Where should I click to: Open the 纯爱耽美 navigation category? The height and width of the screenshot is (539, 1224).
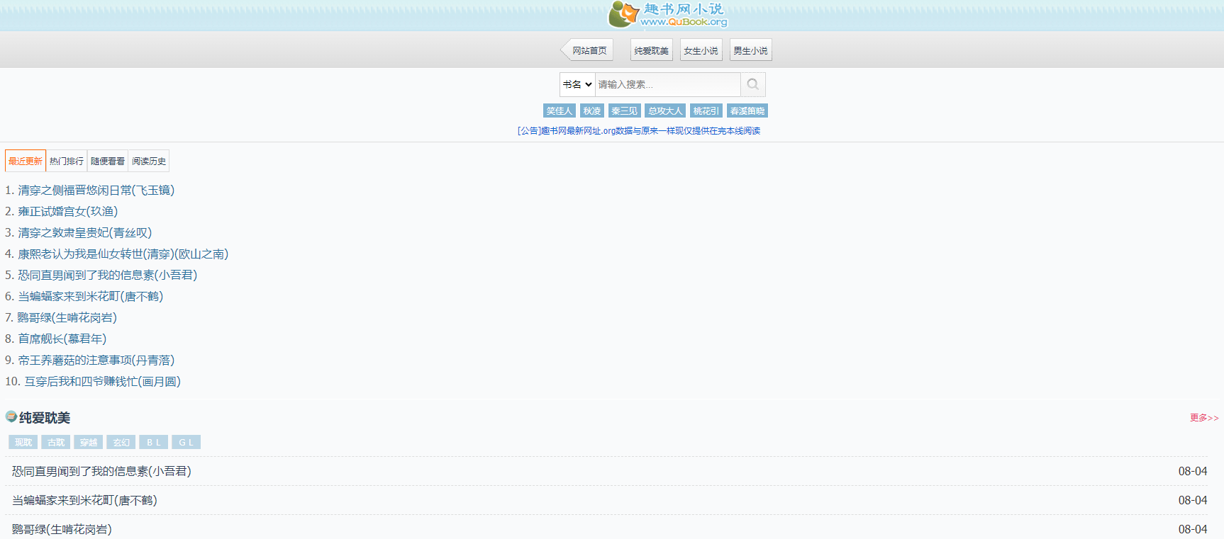point(651,50)
